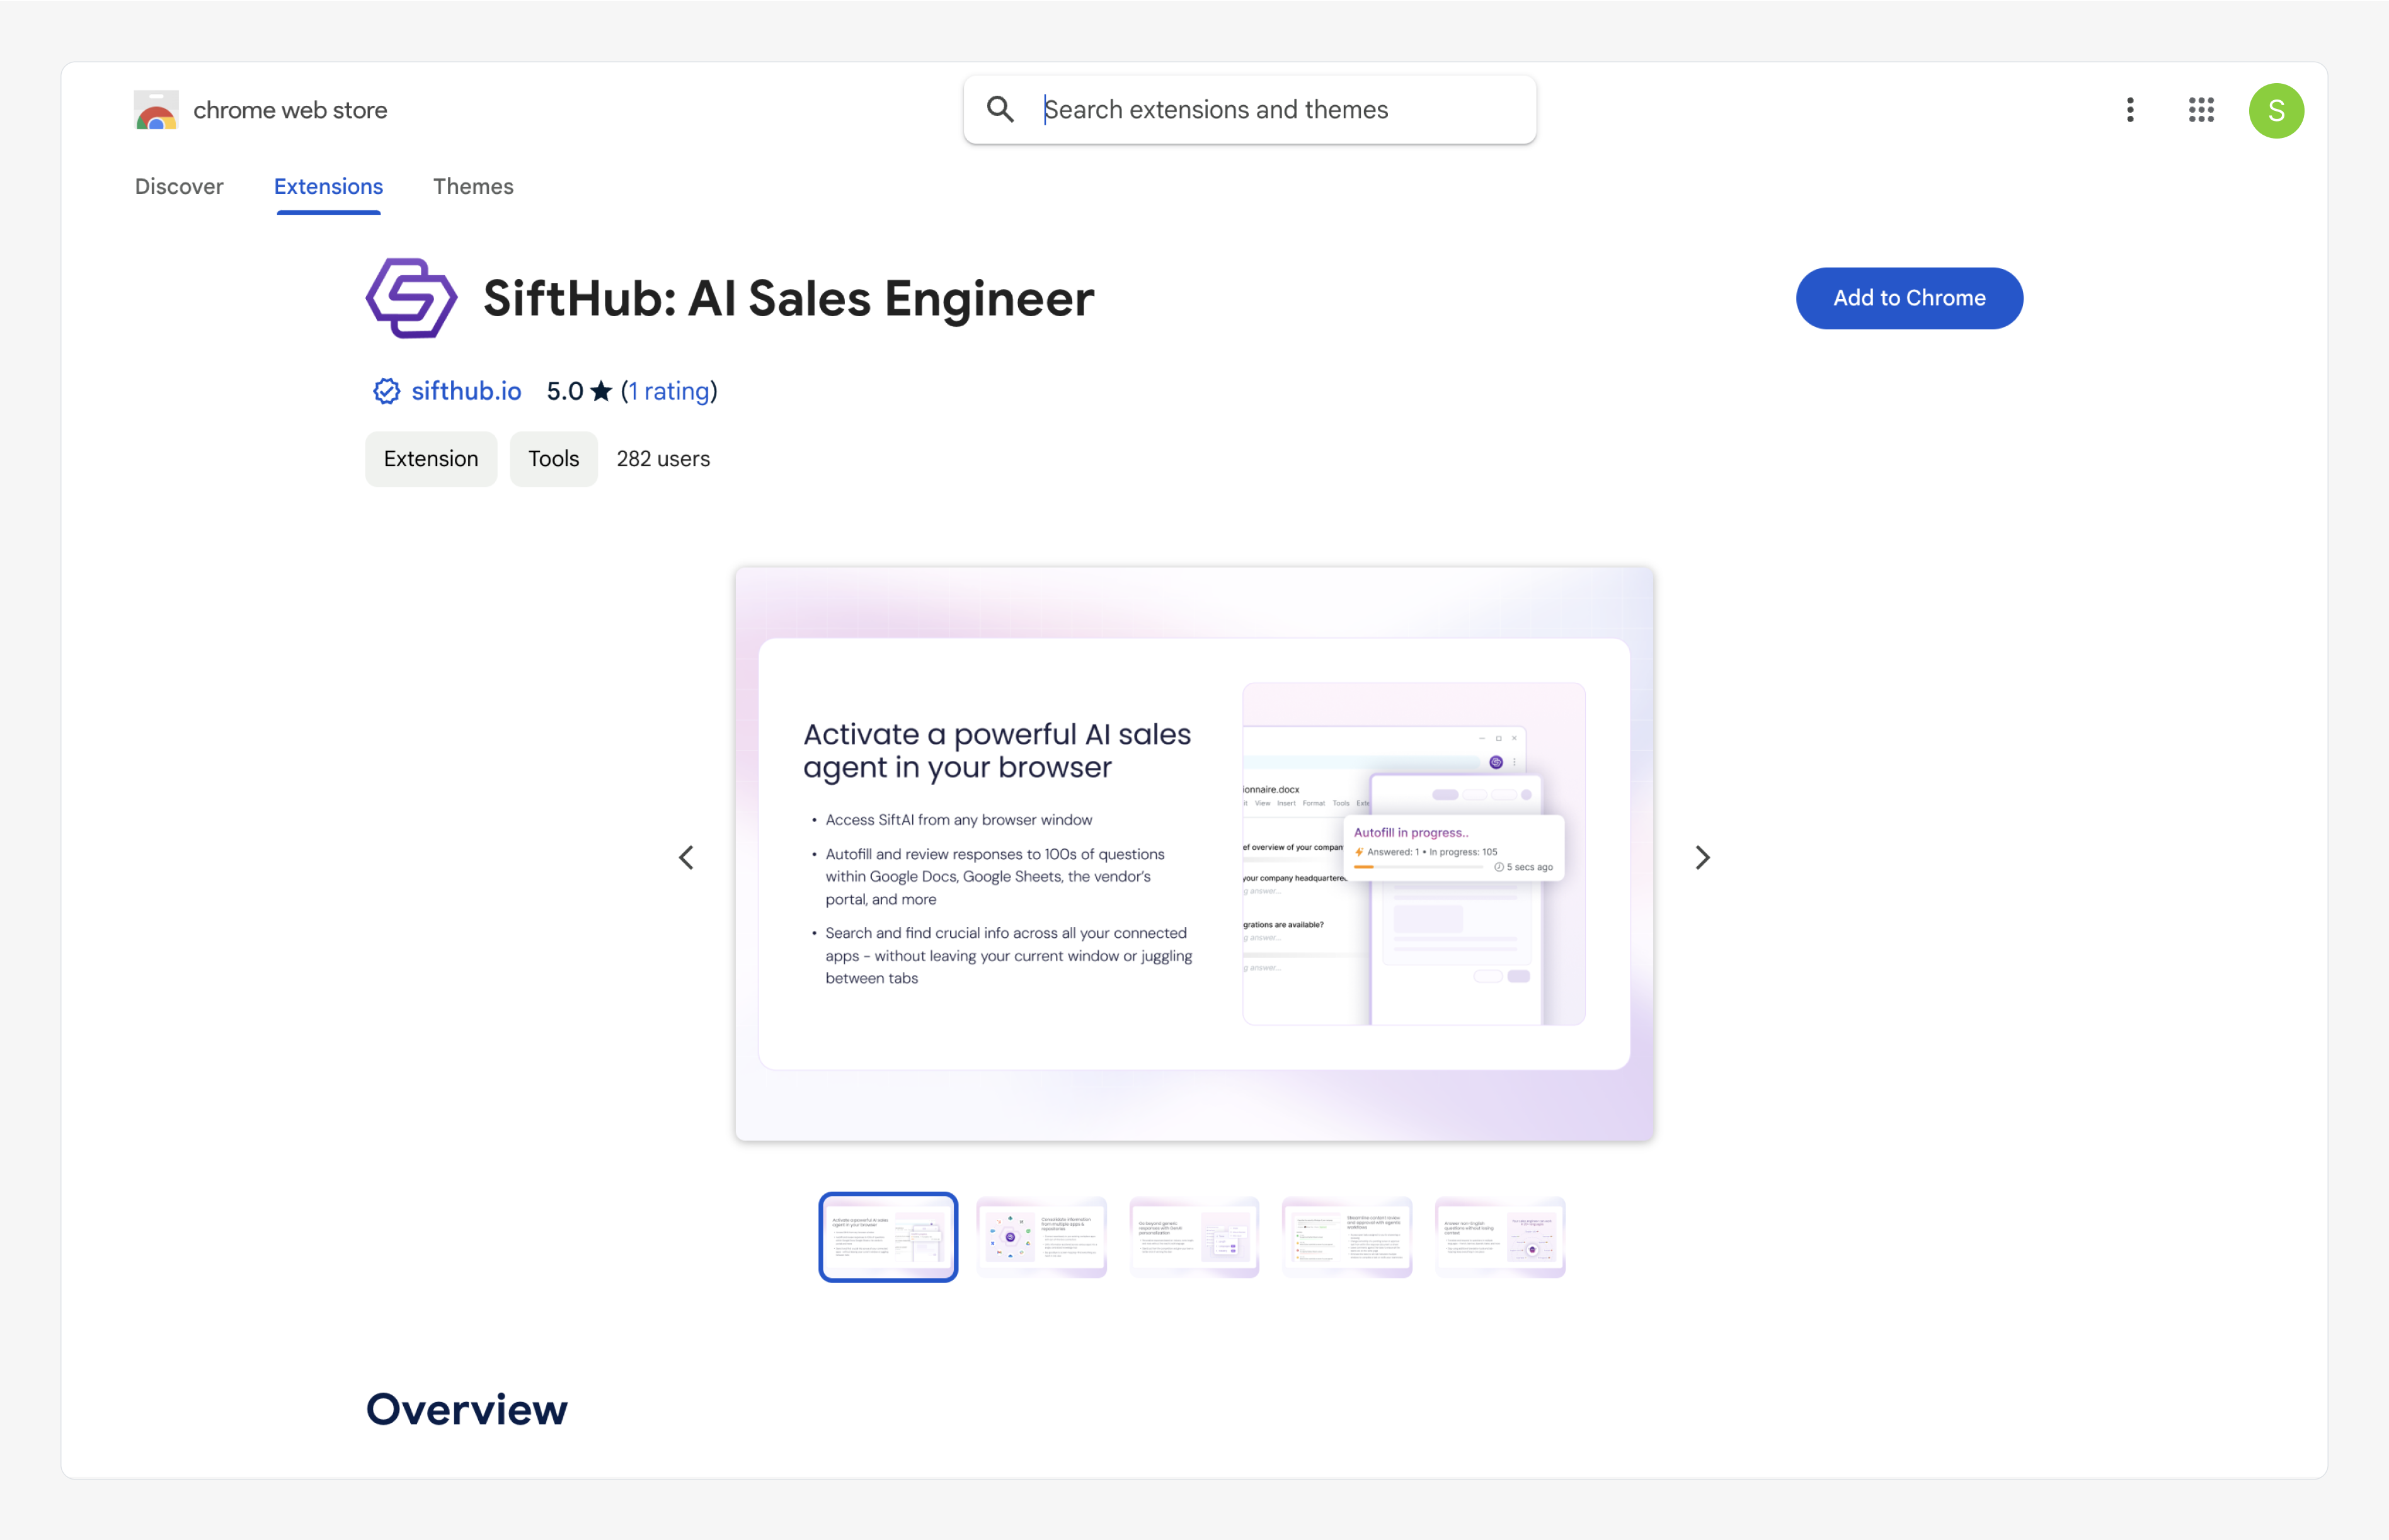The height and width of the screenshot is (1540, 2389).
Task: Open the 1 rating link
Action: 669,391
